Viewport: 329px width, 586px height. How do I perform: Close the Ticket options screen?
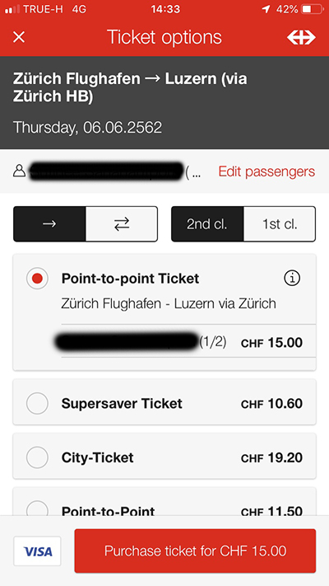[x=19, y=37]
